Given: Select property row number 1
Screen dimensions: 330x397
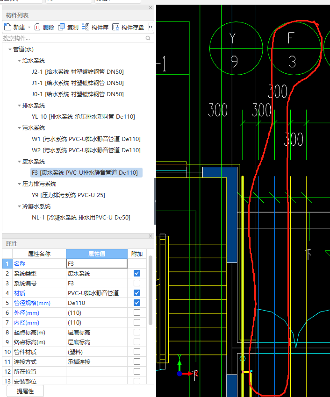Looking at the screenshot, I should click(7, 263).
